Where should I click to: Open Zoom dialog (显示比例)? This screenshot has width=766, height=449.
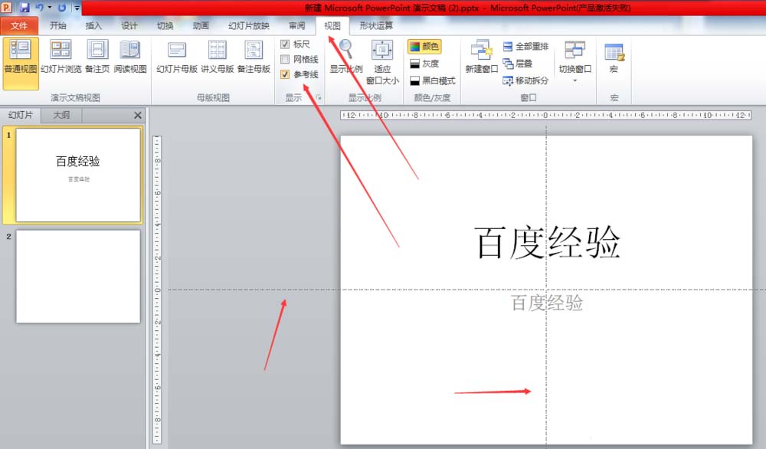(x=346, y=57)
